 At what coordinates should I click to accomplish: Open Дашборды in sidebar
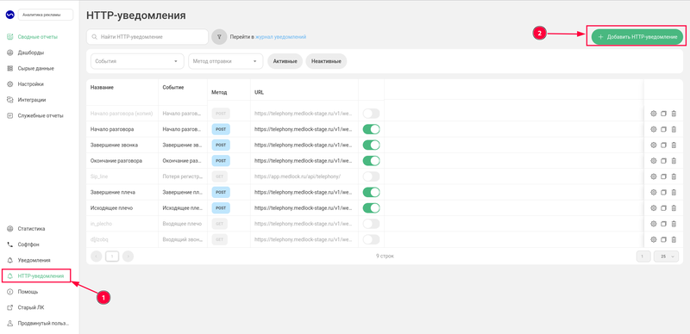(31, 53)
